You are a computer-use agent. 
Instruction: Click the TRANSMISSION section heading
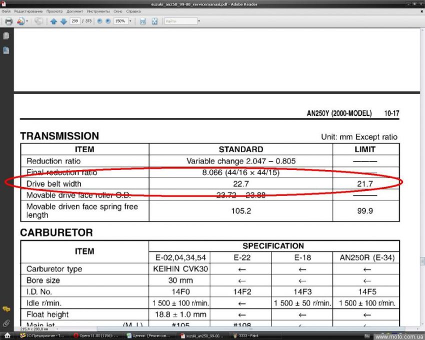[x=59, y=136]
